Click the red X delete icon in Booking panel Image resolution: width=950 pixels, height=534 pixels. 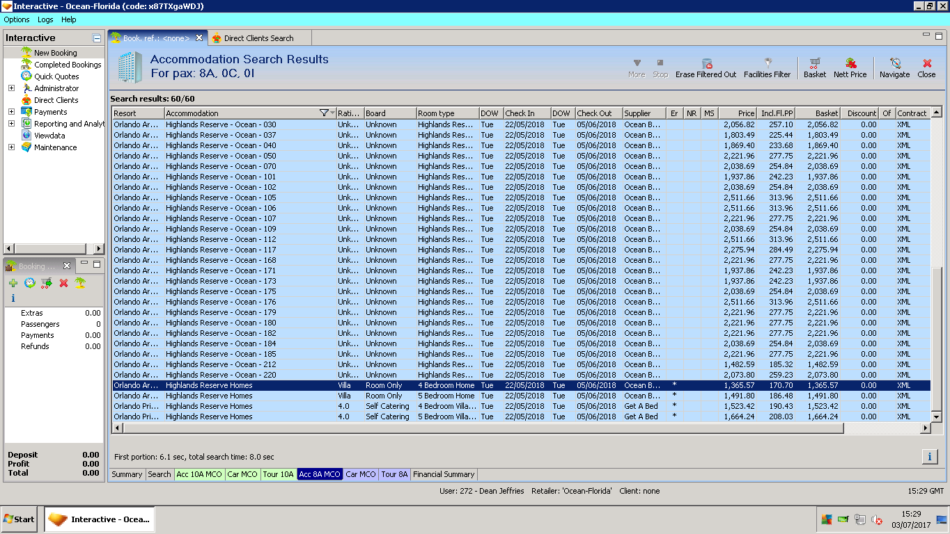pyautogui.click(x=63, y=283)
